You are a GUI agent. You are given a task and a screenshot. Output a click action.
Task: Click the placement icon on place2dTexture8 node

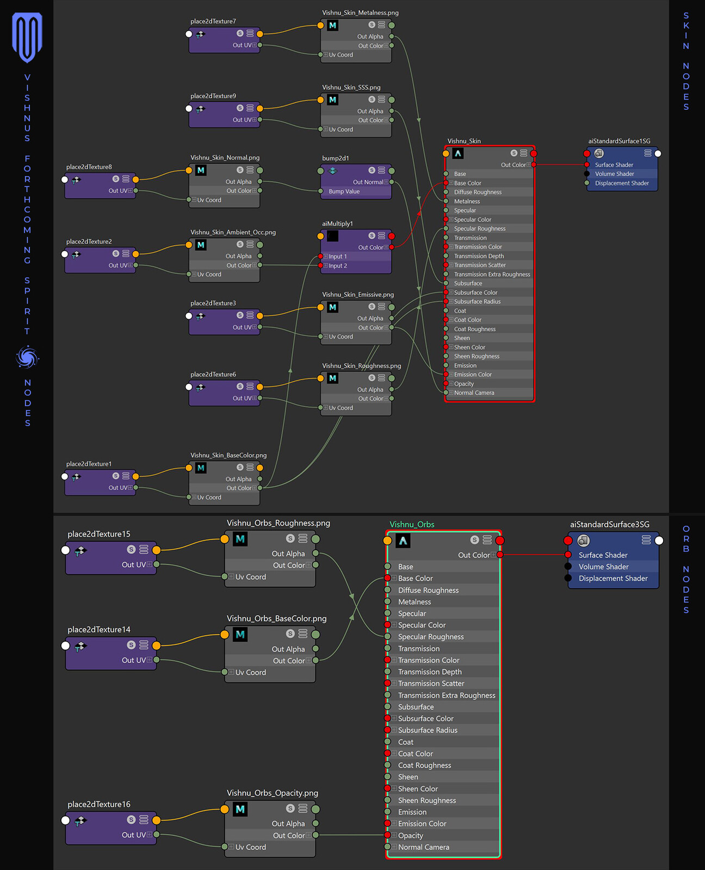pyautogui.click(x=76, y=179)
